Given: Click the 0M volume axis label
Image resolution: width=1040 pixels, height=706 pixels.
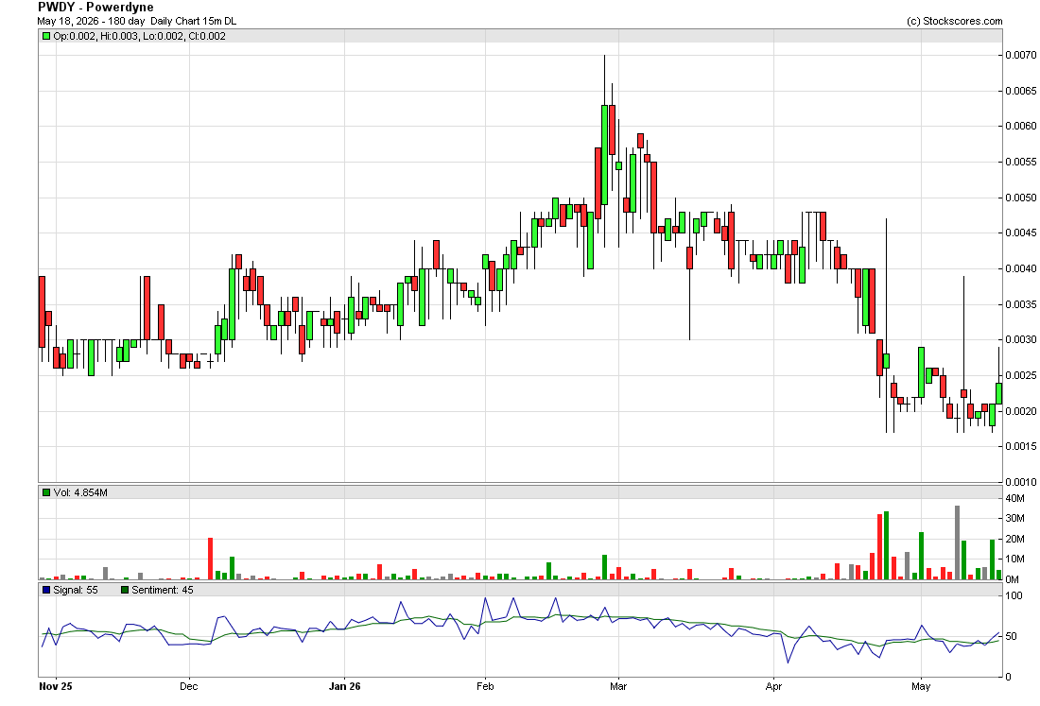Looking at the screenshot, I should [x=1013, y=579].
